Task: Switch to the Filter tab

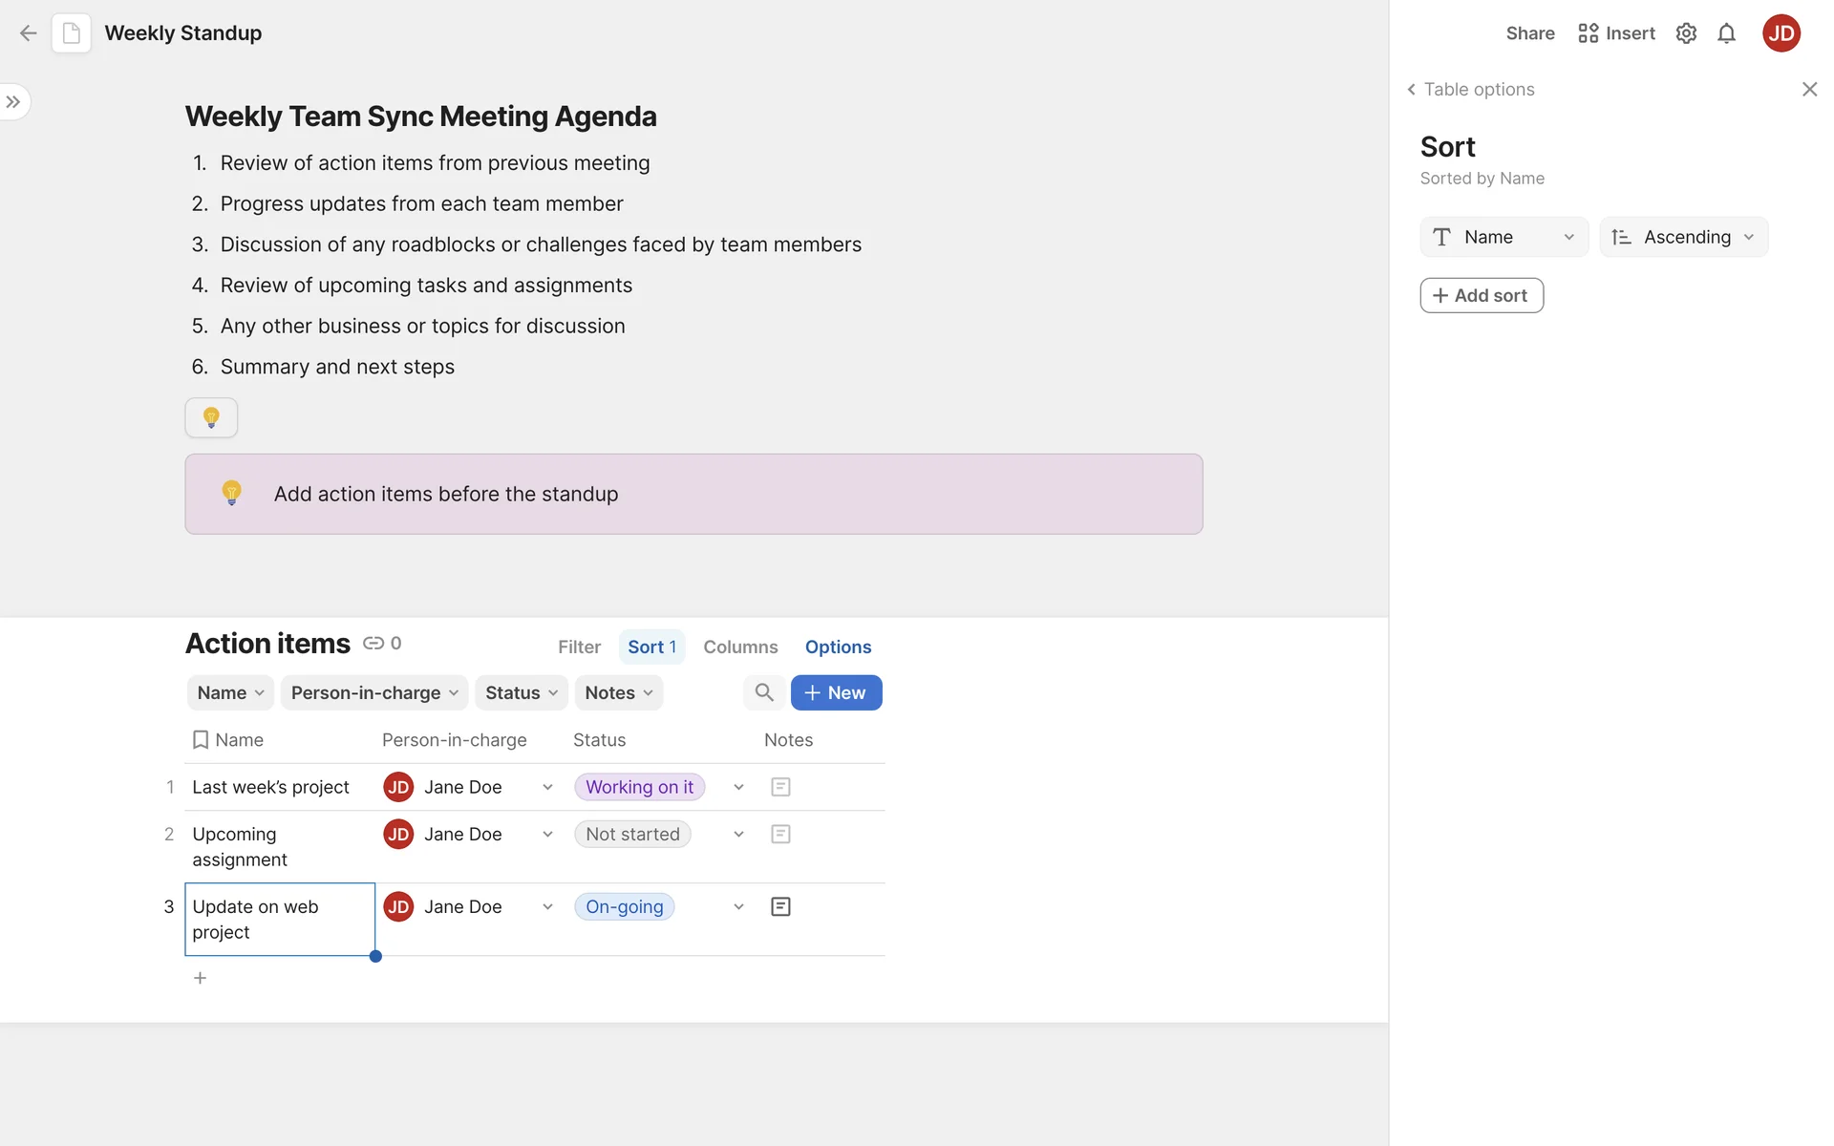Action: (x=579, y=647)
